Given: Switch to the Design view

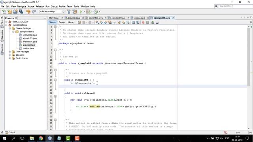Looking at the screenshot, I should pyautogui.click(x=62, y=22).
